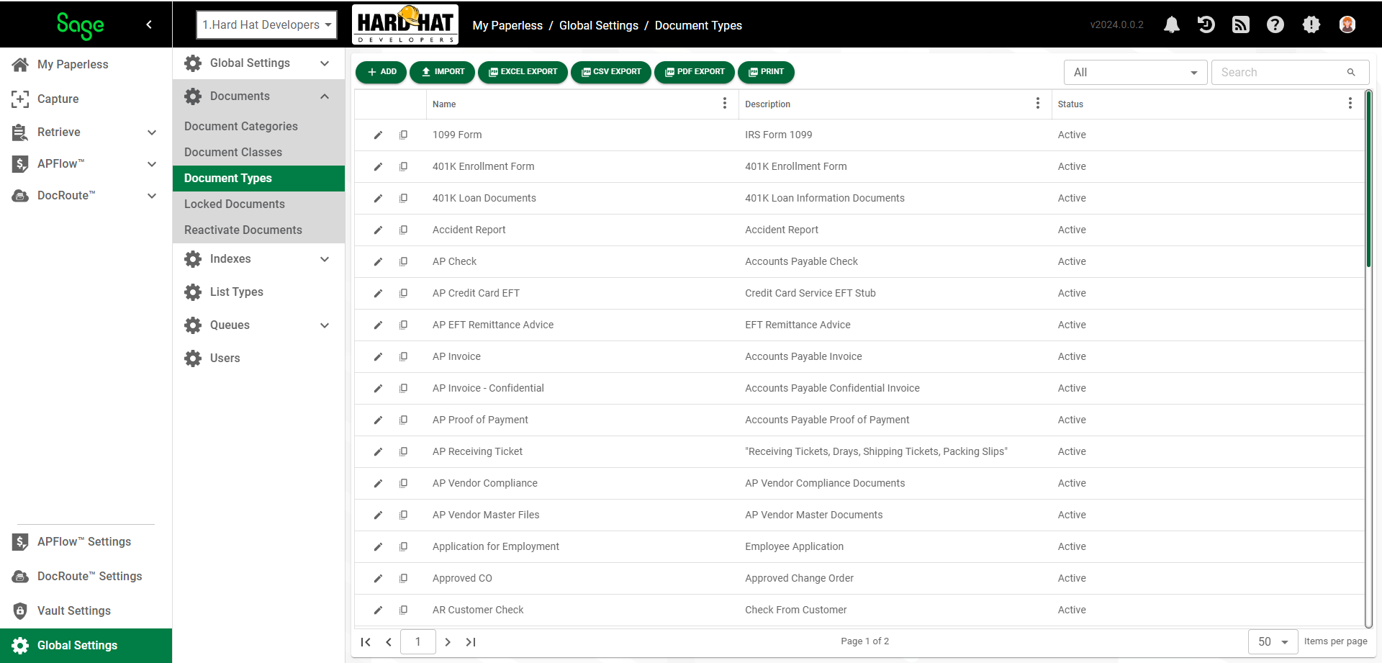
Task: Open the history clock icon in header
Action: click(x=1206, y=24)
